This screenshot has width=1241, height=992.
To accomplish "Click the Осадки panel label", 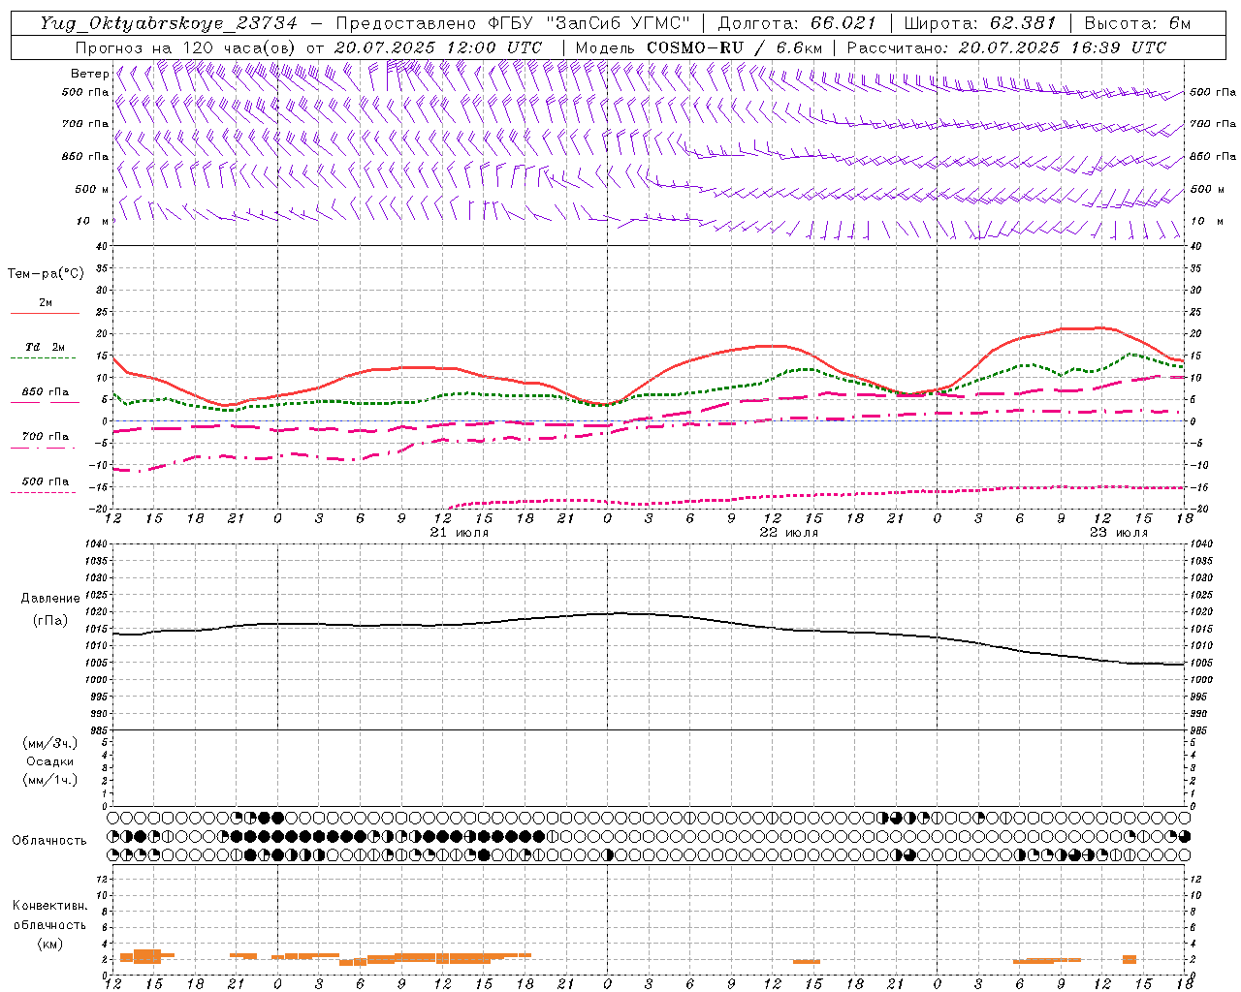I will [x=50, y=761].
